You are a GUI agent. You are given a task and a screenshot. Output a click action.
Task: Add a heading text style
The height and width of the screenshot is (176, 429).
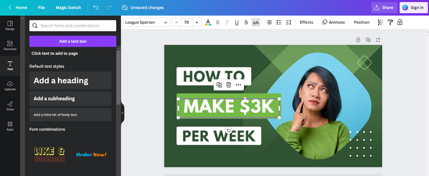pos(70,80)
